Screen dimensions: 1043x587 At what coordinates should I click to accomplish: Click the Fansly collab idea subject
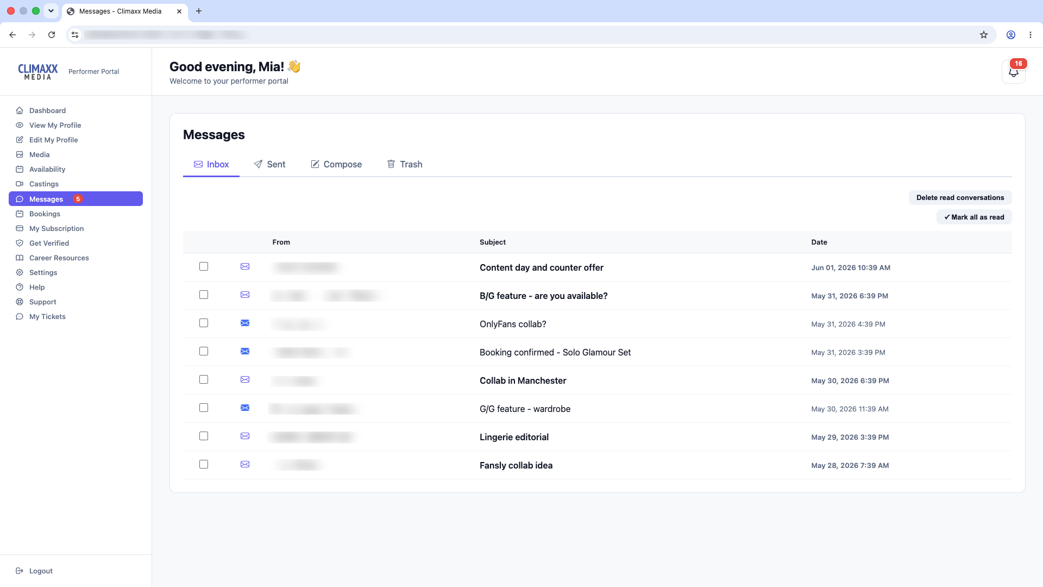[x=516, y=465]
